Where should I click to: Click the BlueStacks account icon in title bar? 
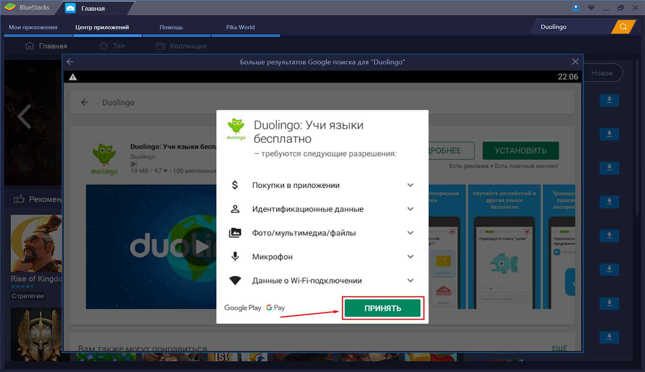click(576, 8)
